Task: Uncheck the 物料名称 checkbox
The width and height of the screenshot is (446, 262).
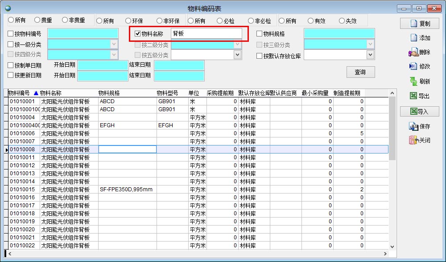Action: pyautogui.click(x=138, y=34)
